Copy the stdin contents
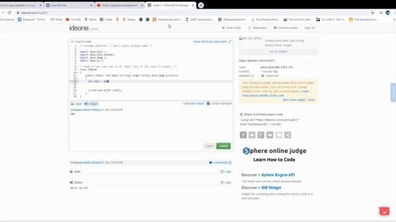This screenshot has width=396, height=222. (226, 171)
